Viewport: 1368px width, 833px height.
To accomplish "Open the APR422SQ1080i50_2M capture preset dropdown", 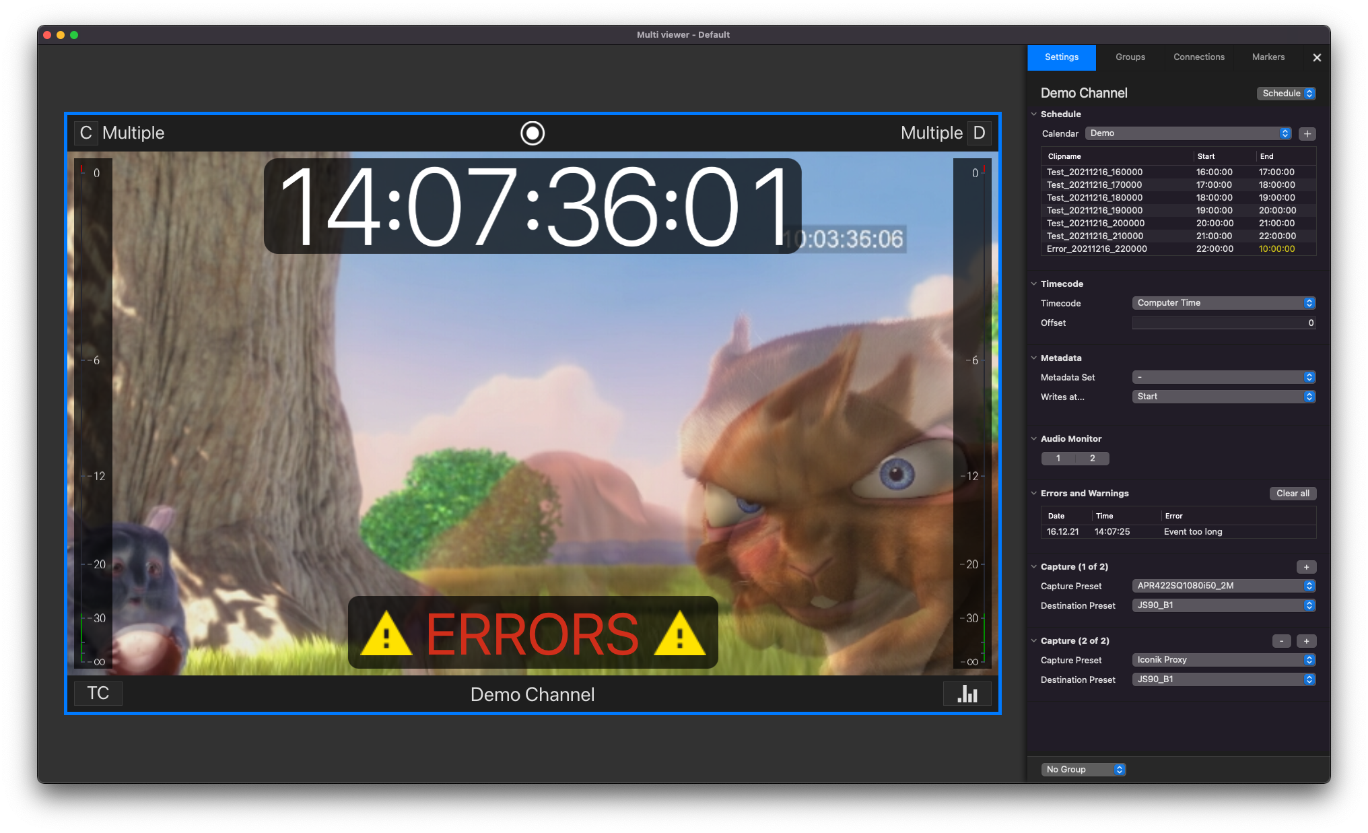I will pyautogui.click(x=1224, y=586).
